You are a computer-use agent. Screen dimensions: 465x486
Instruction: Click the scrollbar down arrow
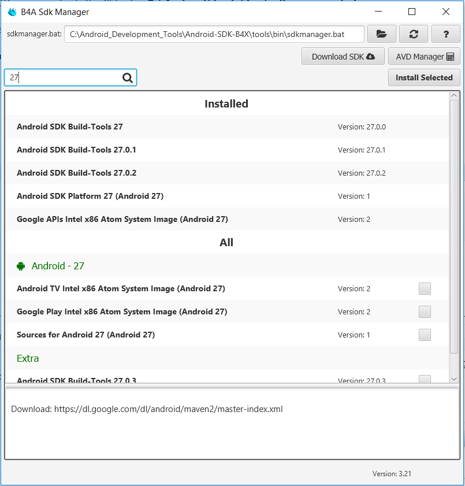pyautogui.click(x=453, y=379)
